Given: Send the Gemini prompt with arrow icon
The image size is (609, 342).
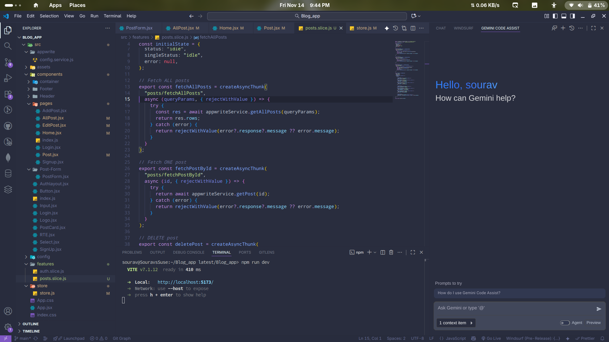Looking at the screenshot, I should [x=599, y=309].
